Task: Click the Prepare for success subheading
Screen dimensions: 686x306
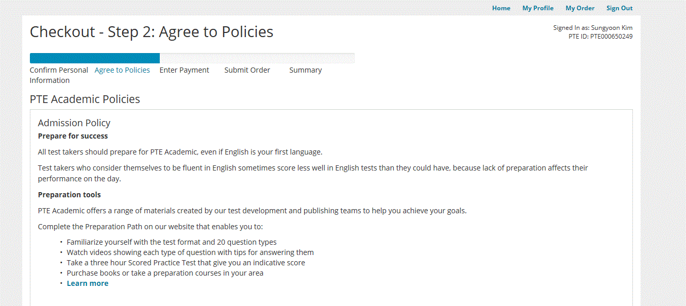Action: pos(73,136)
